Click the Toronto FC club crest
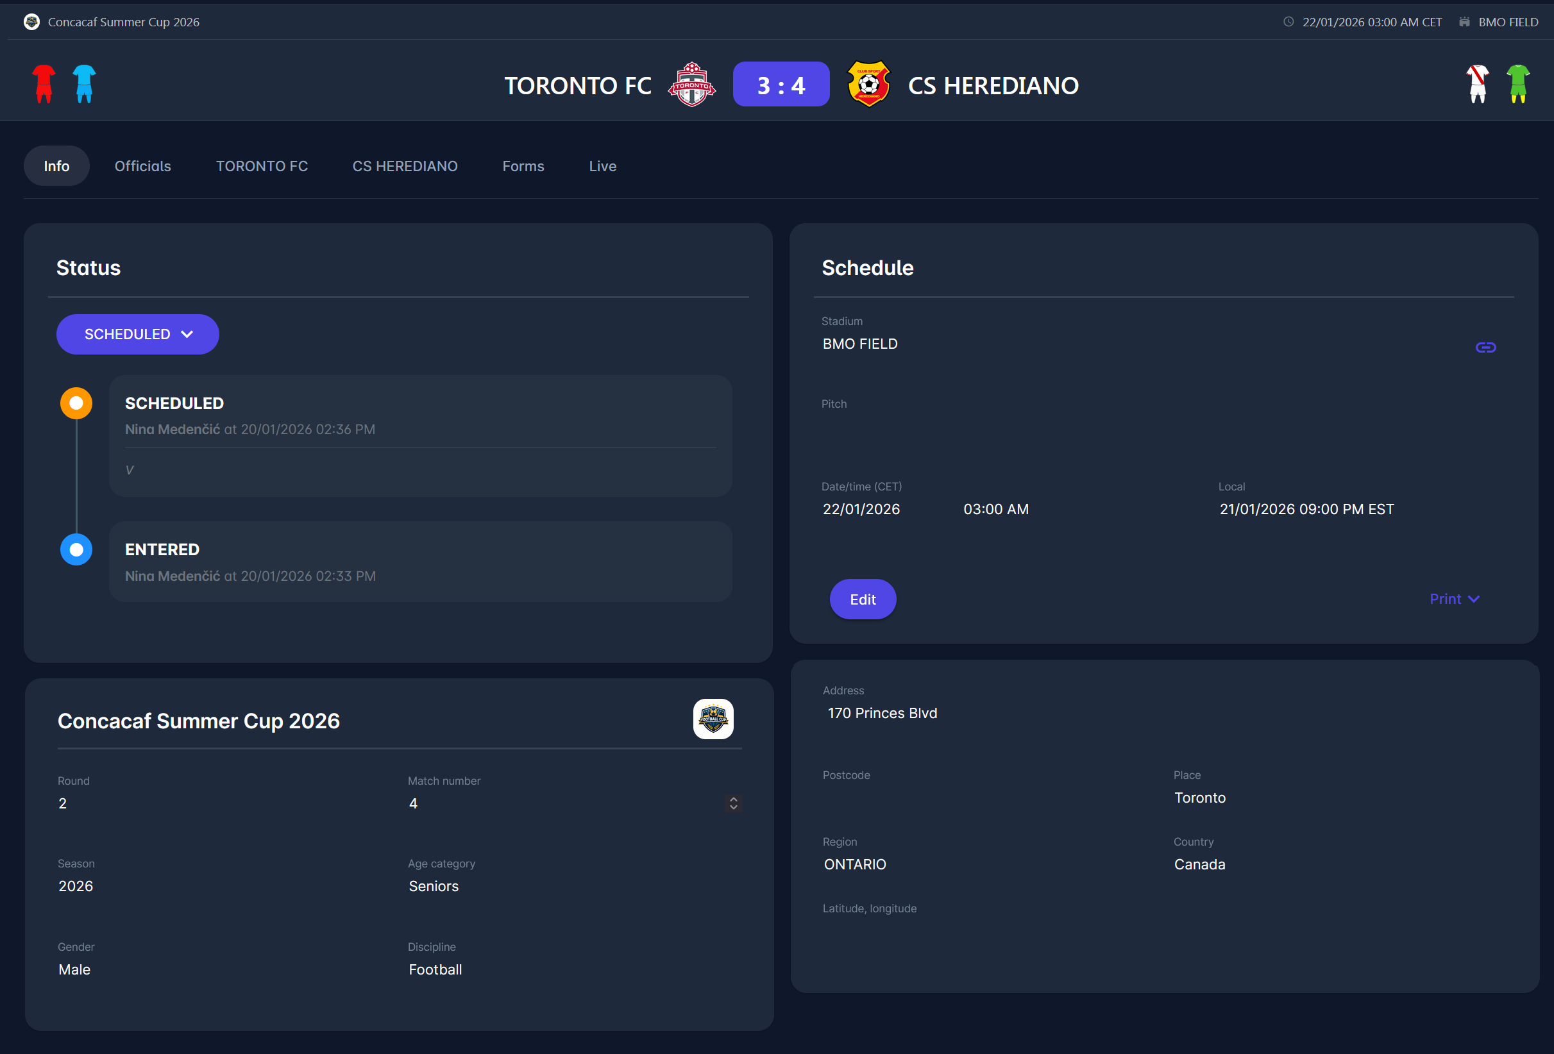Image resolution: width=1554 pixels, height=1054 pixels. coord(691,85)
